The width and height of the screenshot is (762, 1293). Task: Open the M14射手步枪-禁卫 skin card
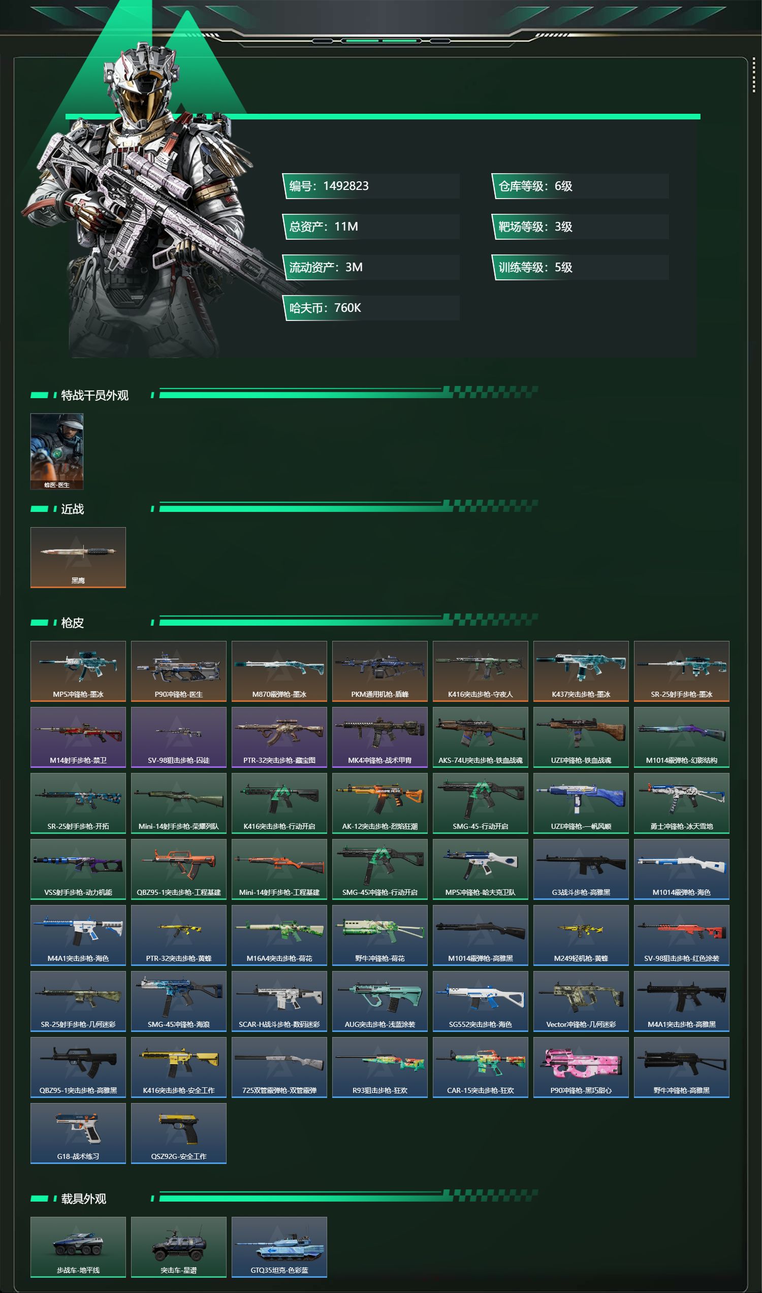[x=78, y=737]
